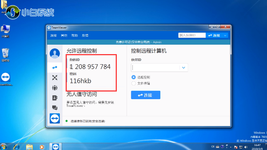Click into the 伙伴ID input box
This screenshot has width=267, height=150.
point(155,68)
